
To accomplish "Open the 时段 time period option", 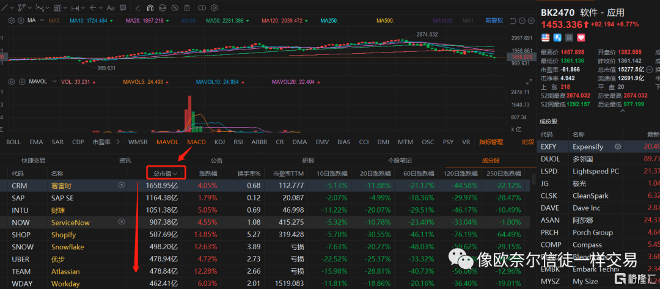I will coord(528,142).
